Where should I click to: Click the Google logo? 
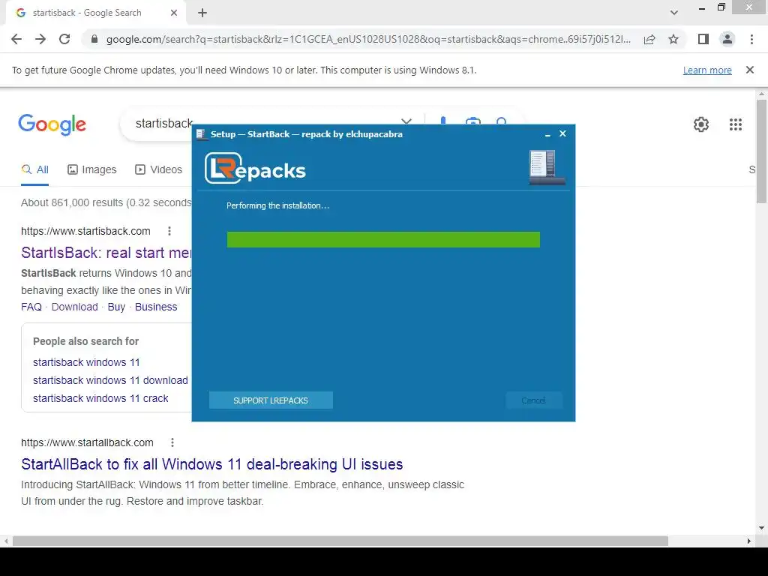[x=52, y=124]
